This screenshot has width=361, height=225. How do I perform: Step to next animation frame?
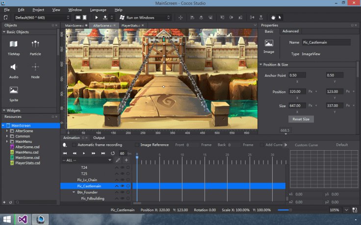coord(93,153)
